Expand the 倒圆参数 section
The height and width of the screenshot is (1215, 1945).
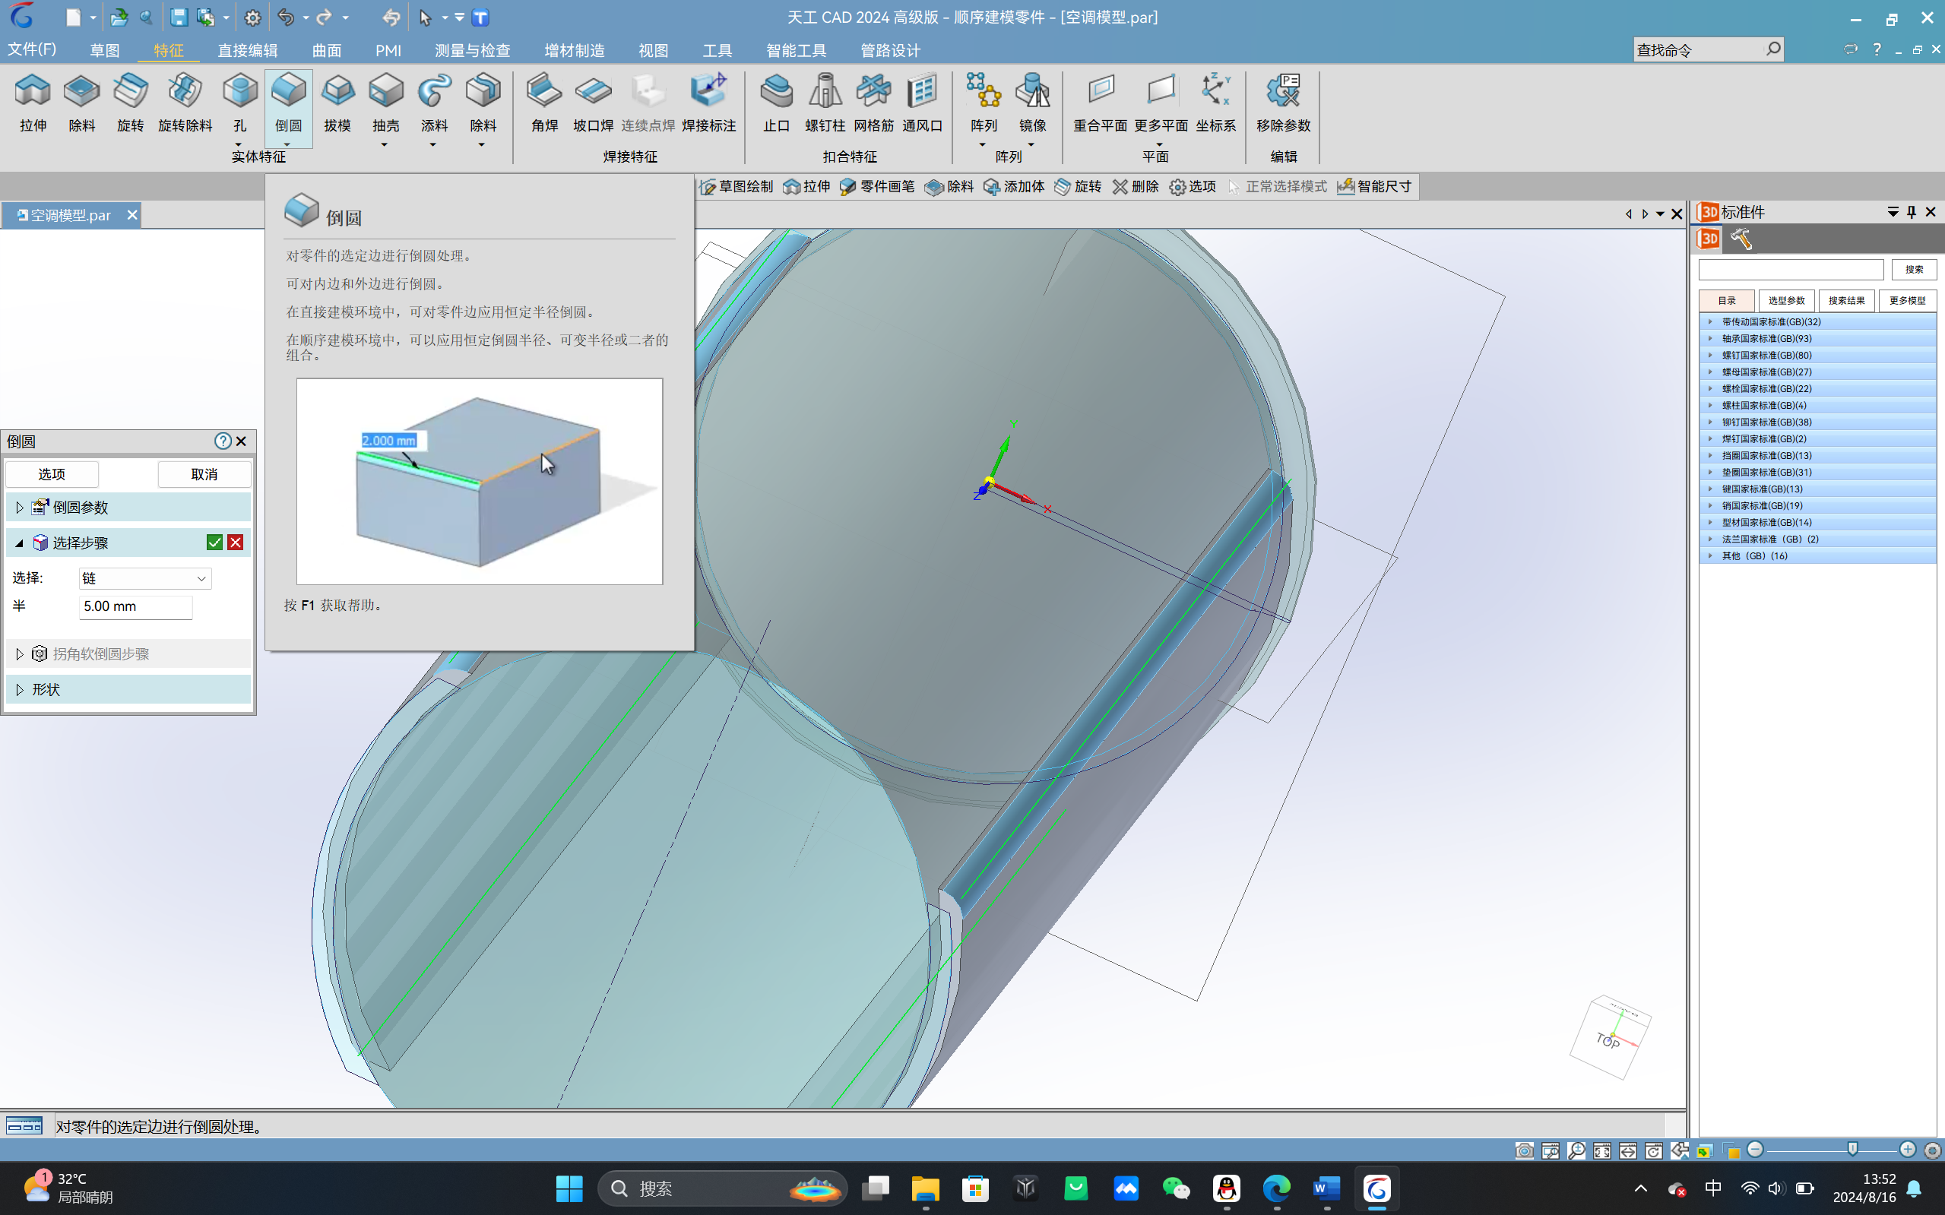point(19,507)
